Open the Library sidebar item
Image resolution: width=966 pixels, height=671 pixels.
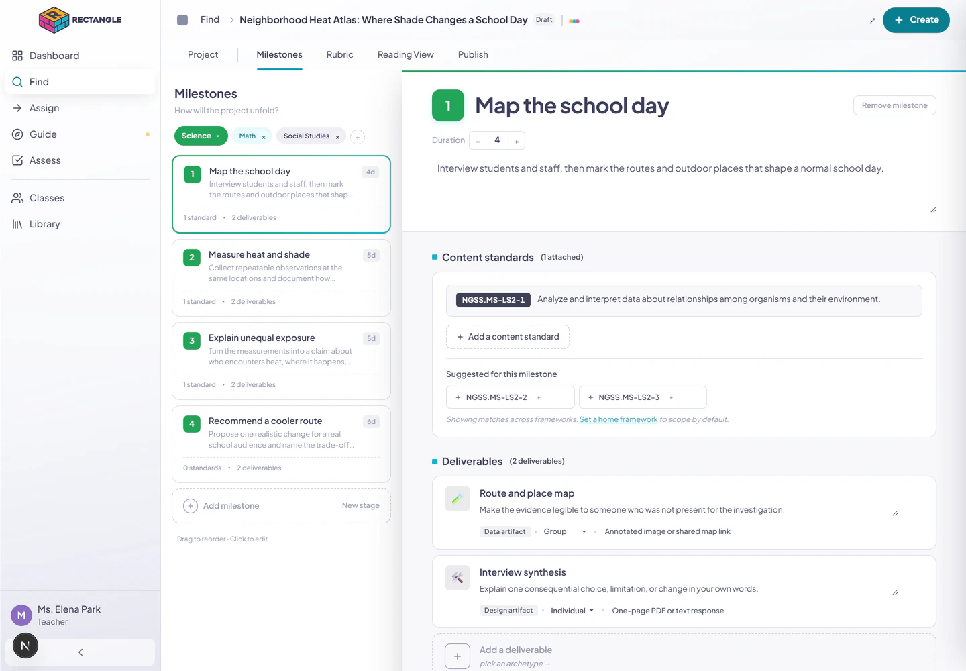[x=80, y=224]
